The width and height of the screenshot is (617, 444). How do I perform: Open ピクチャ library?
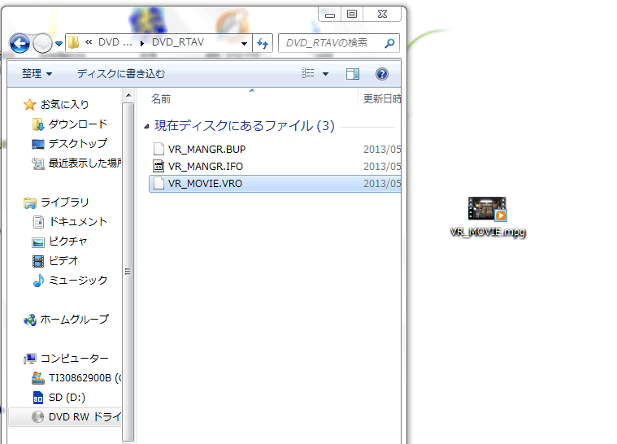coord(68,242)
